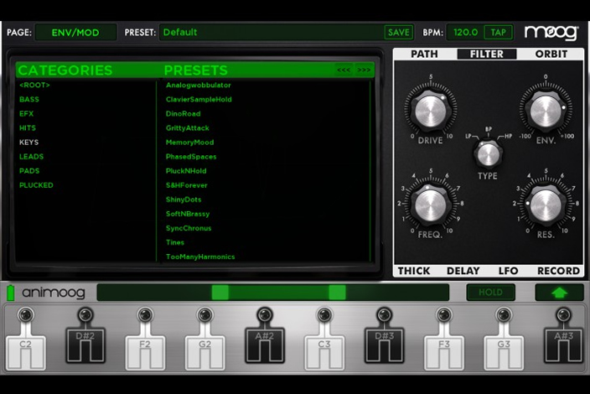Play the C2 key

click(26, 352)
